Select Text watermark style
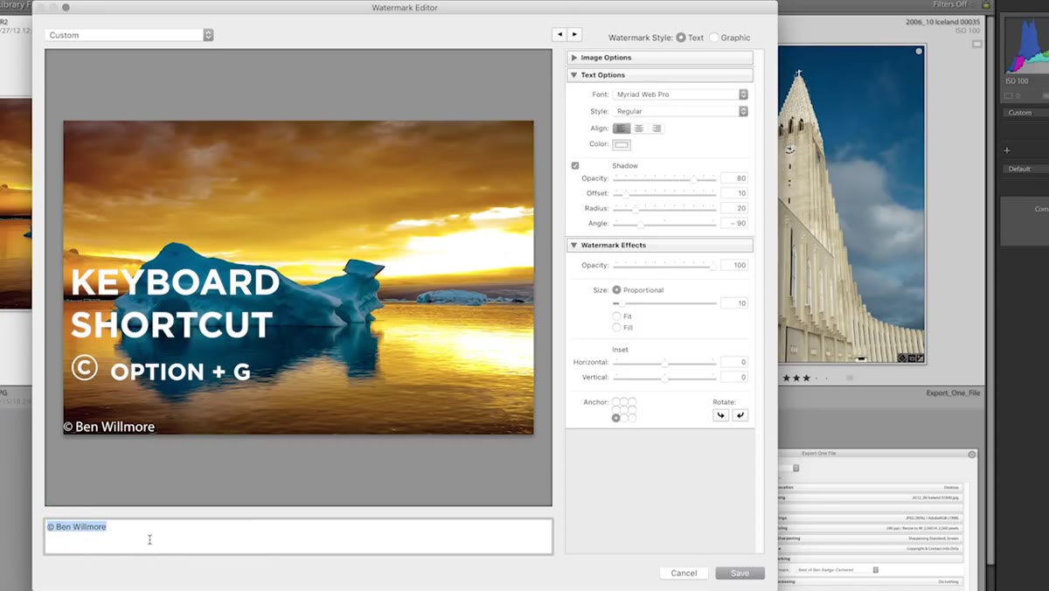This screenshot has width=1049, height=591. [x=681, y=38]
